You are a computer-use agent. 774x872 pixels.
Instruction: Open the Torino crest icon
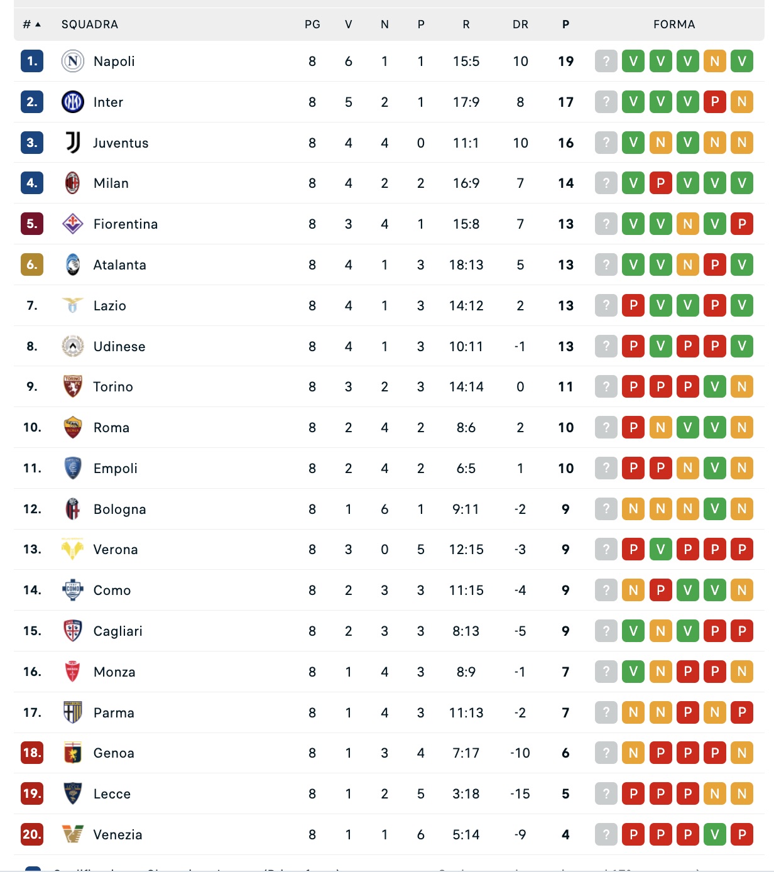click(x=73, y=386)
